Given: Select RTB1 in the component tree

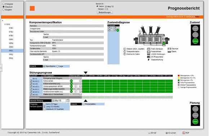Looking at the screenshot, I should click(11, 28).
